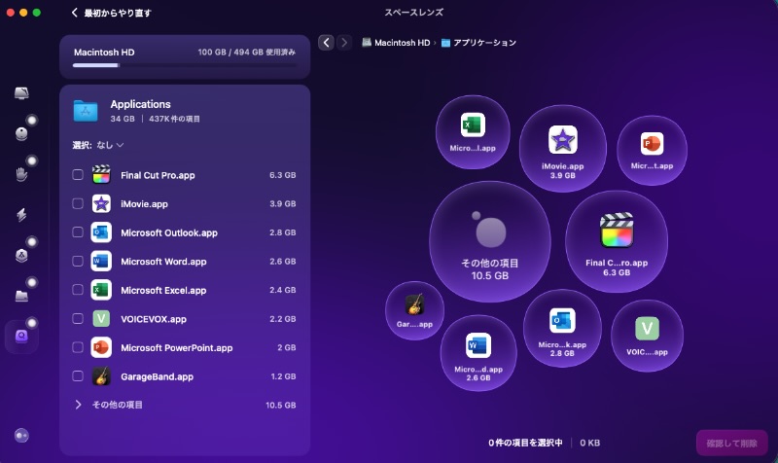Click the Applications folder icon in header
Viewport: 778px width, 463px height.
pos(86,110)
